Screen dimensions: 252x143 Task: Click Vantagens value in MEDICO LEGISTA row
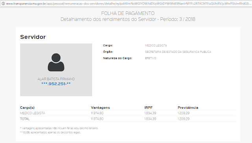[x=97, y=113]
